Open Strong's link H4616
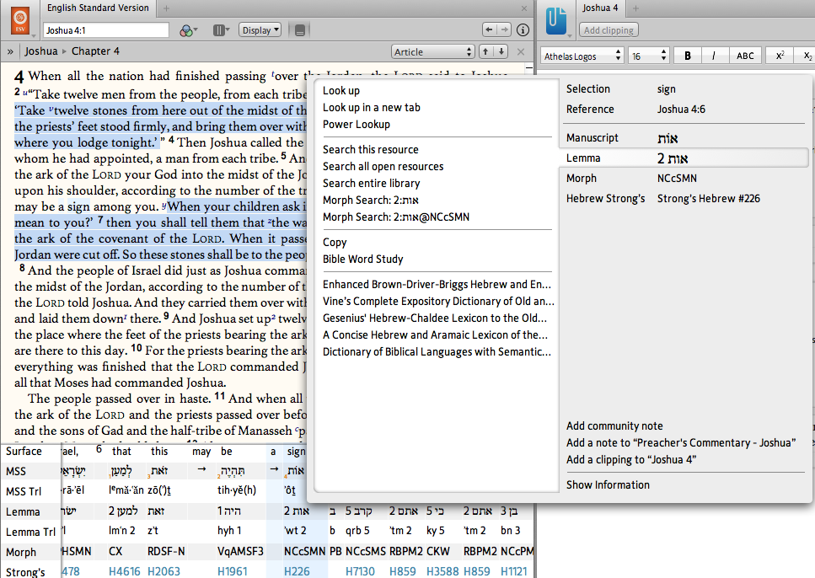 [x=124, y=571]
